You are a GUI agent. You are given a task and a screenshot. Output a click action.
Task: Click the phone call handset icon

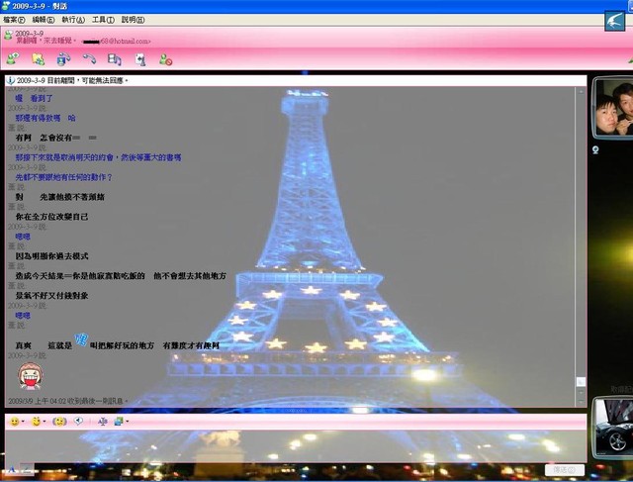[89, 59]
